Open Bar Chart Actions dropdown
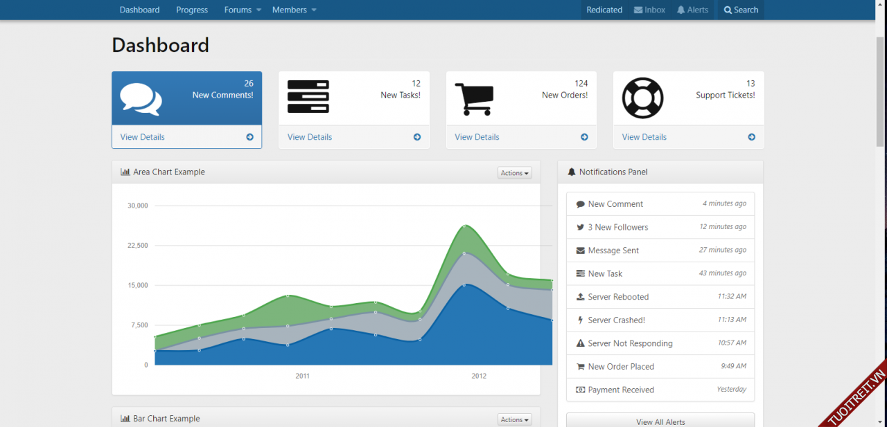This screenshot has height=427, width=887. click(515, 419)
